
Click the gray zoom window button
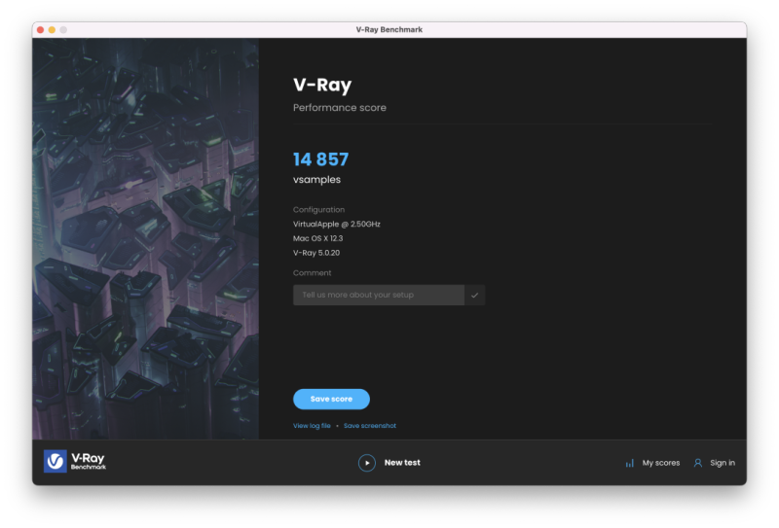click(64, 30)
